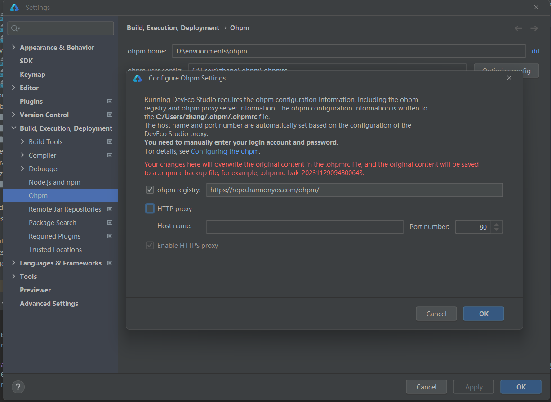Viewport: 551px width, 402px height.
Task: Toggle the Enable HTTPS proxy checkbox
Action: (150, 246)
